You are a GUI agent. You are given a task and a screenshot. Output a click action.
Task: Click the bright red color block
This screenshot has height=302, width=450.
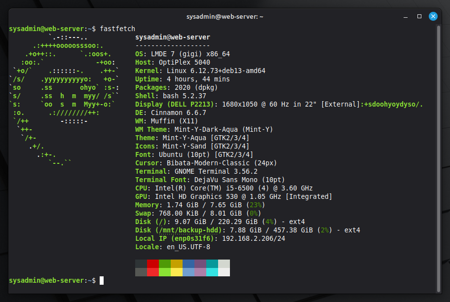point(153,272)
